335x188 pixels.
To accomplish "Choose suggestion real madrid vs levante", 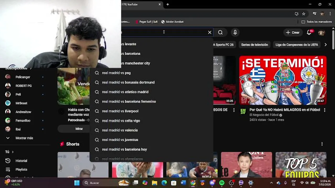I will pyautogui.click(x=152, y=44).
